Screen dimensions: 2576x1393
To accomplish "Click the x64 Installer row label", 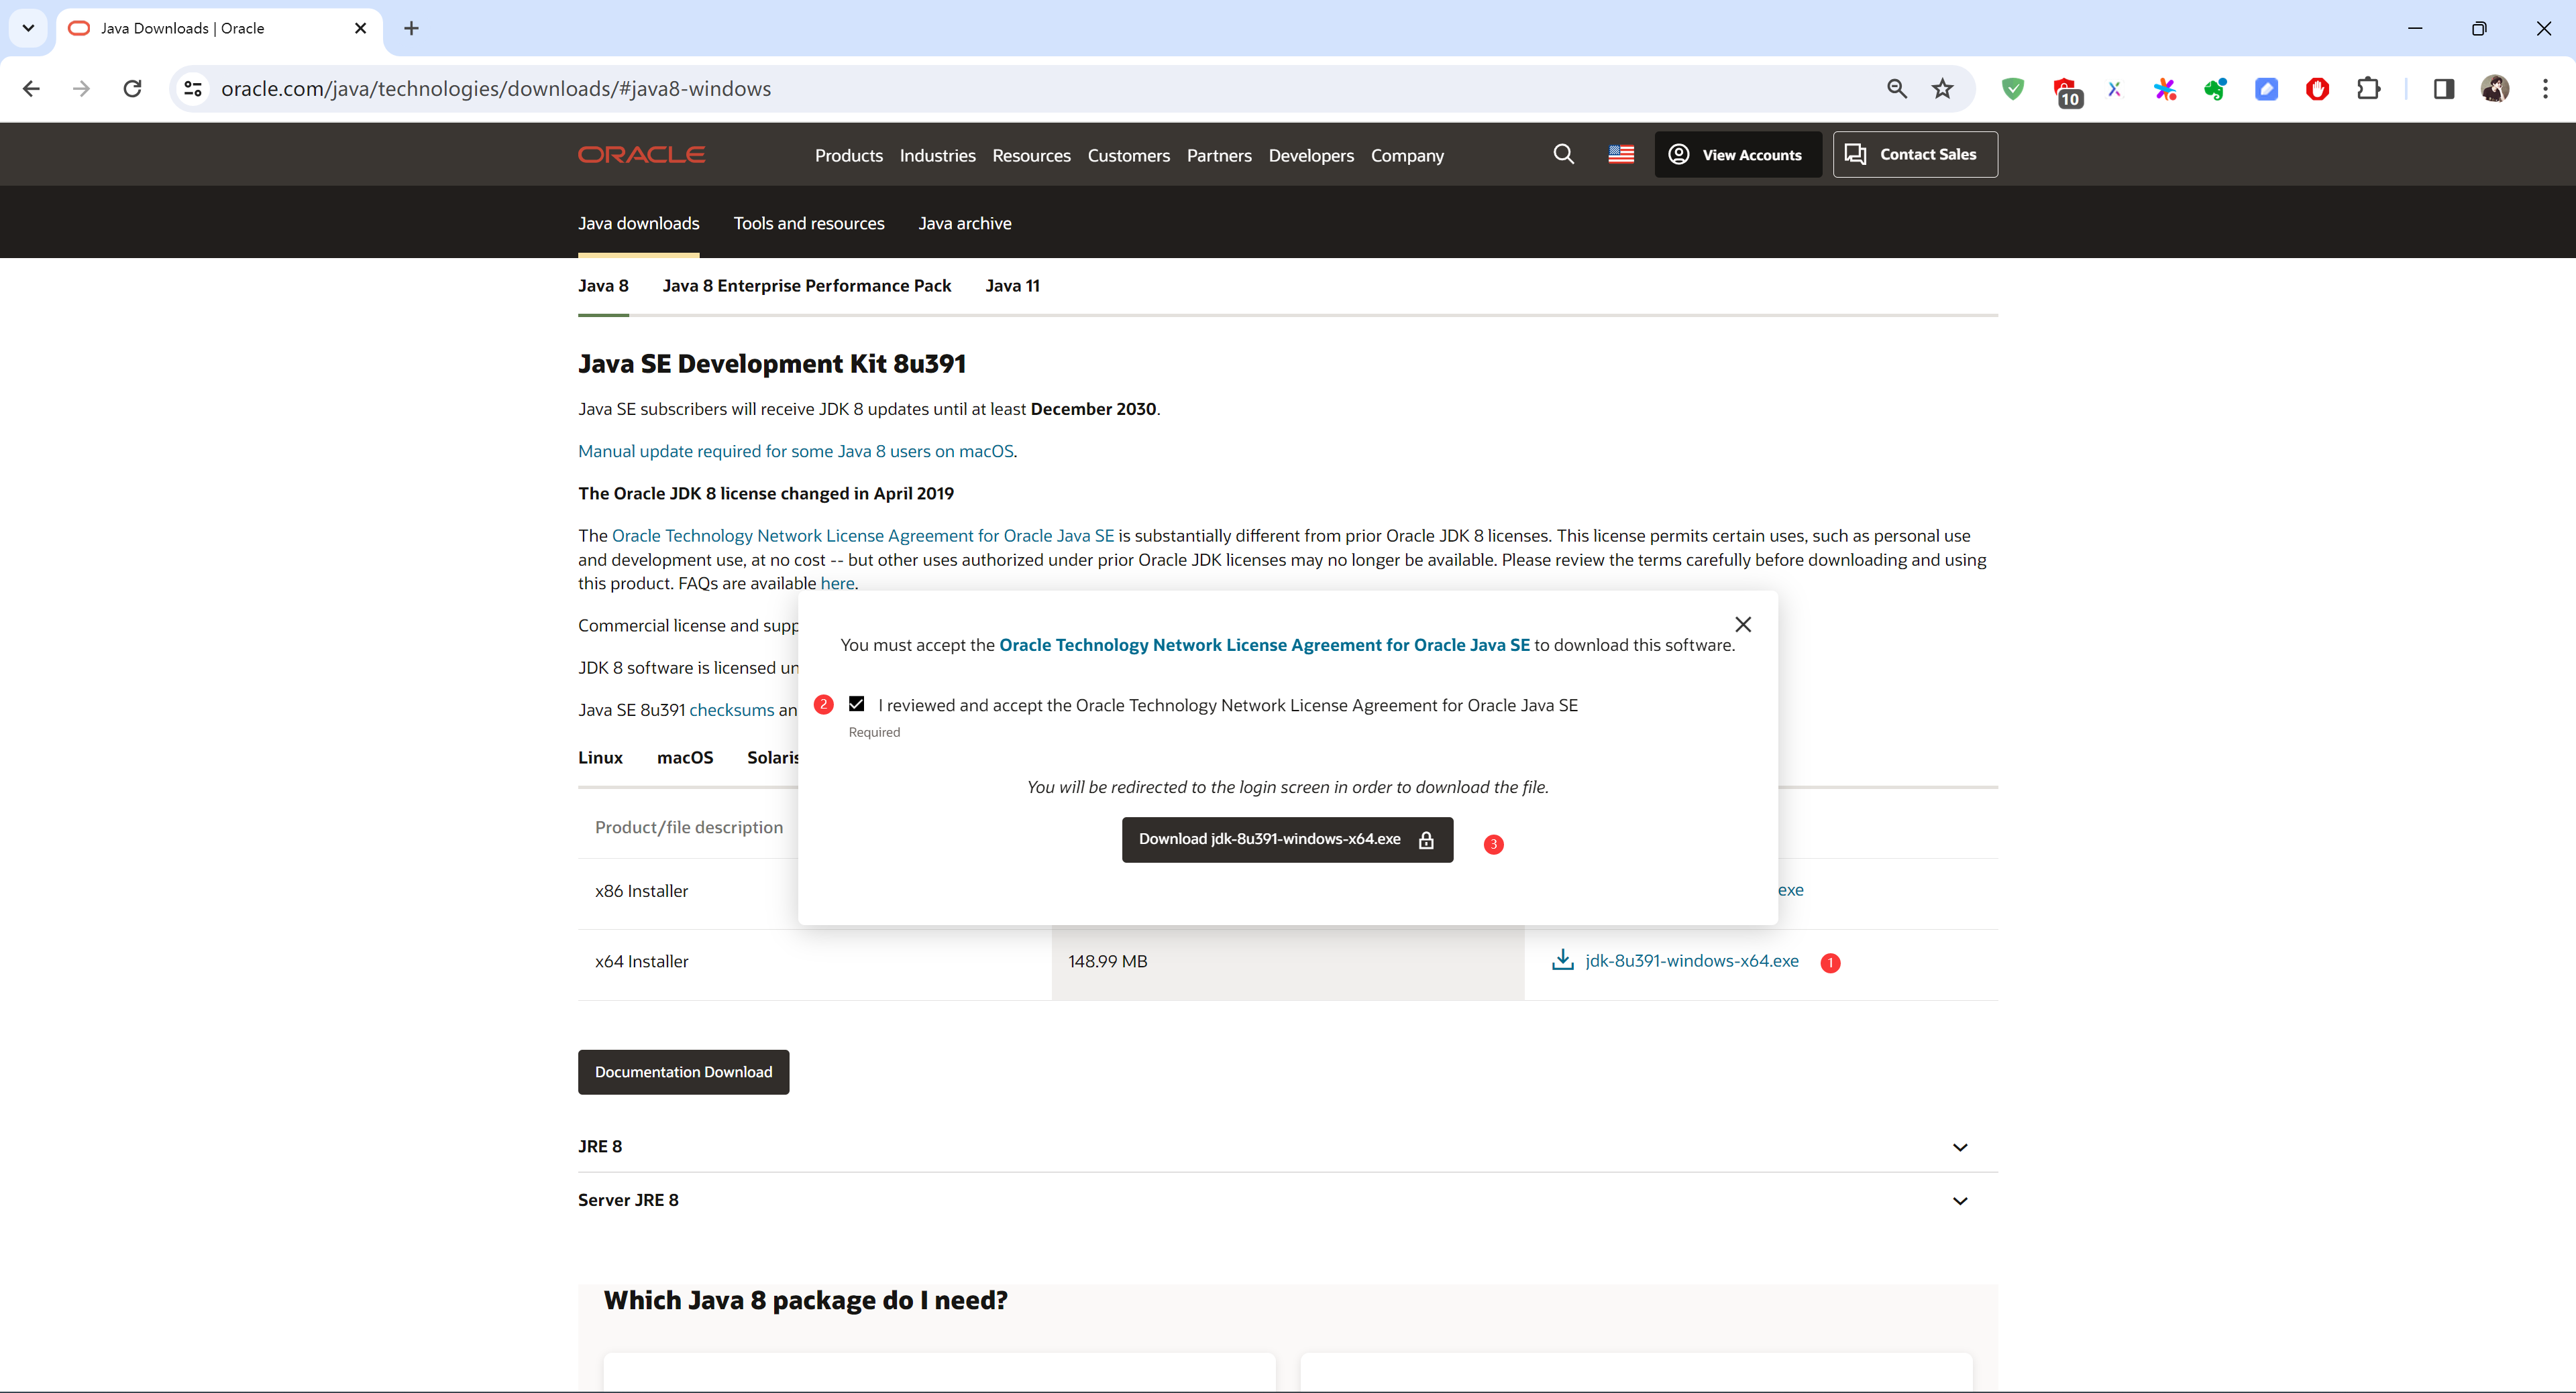I will [x=641, y=961].
